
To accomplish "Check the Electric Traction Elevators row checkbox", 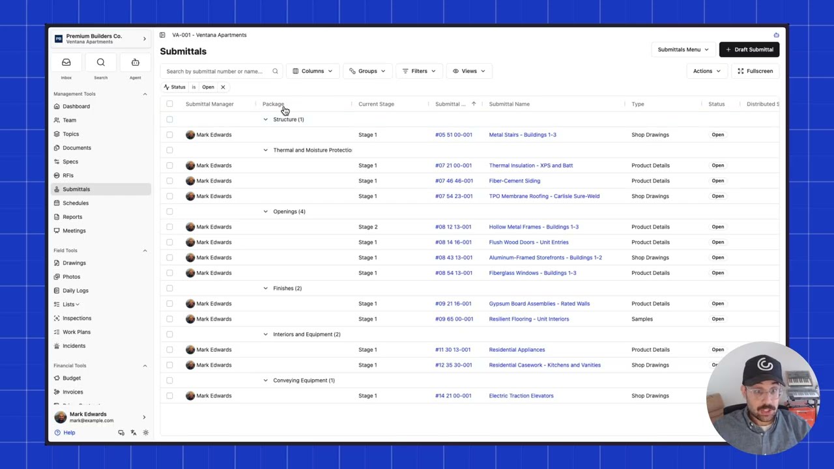I will (169, 396).
